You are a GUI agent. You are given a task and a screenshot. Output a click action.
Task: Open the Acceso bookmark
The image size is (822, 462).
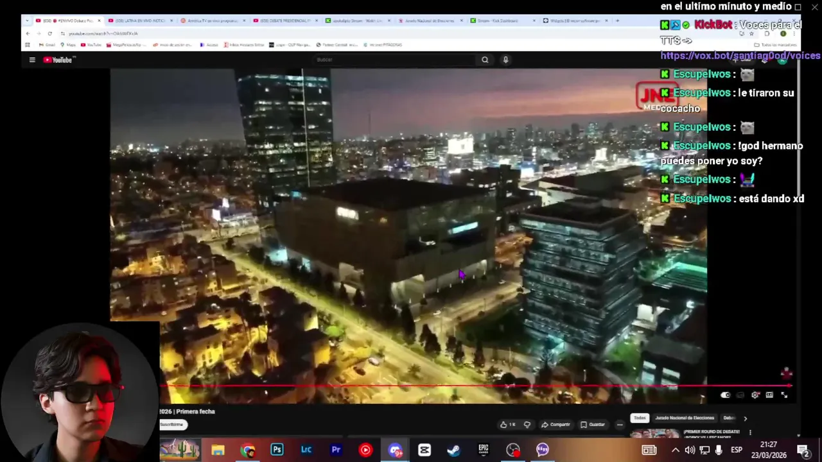pyautogui.click(x=209, y=45)
